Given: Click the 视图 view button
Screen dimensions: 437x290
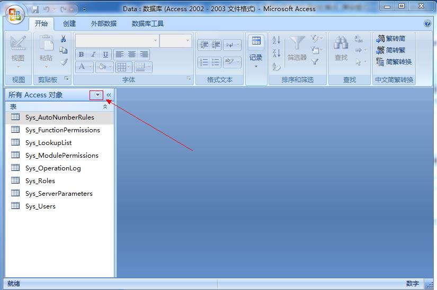Looking at the screenshot, I should pyautogui.click(x=18, y=52).
